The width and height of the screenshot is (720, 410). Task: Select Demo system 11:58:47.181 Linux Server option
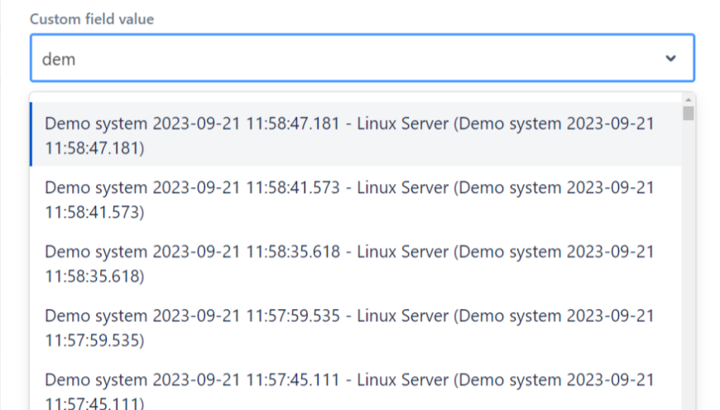pos(348,135)
